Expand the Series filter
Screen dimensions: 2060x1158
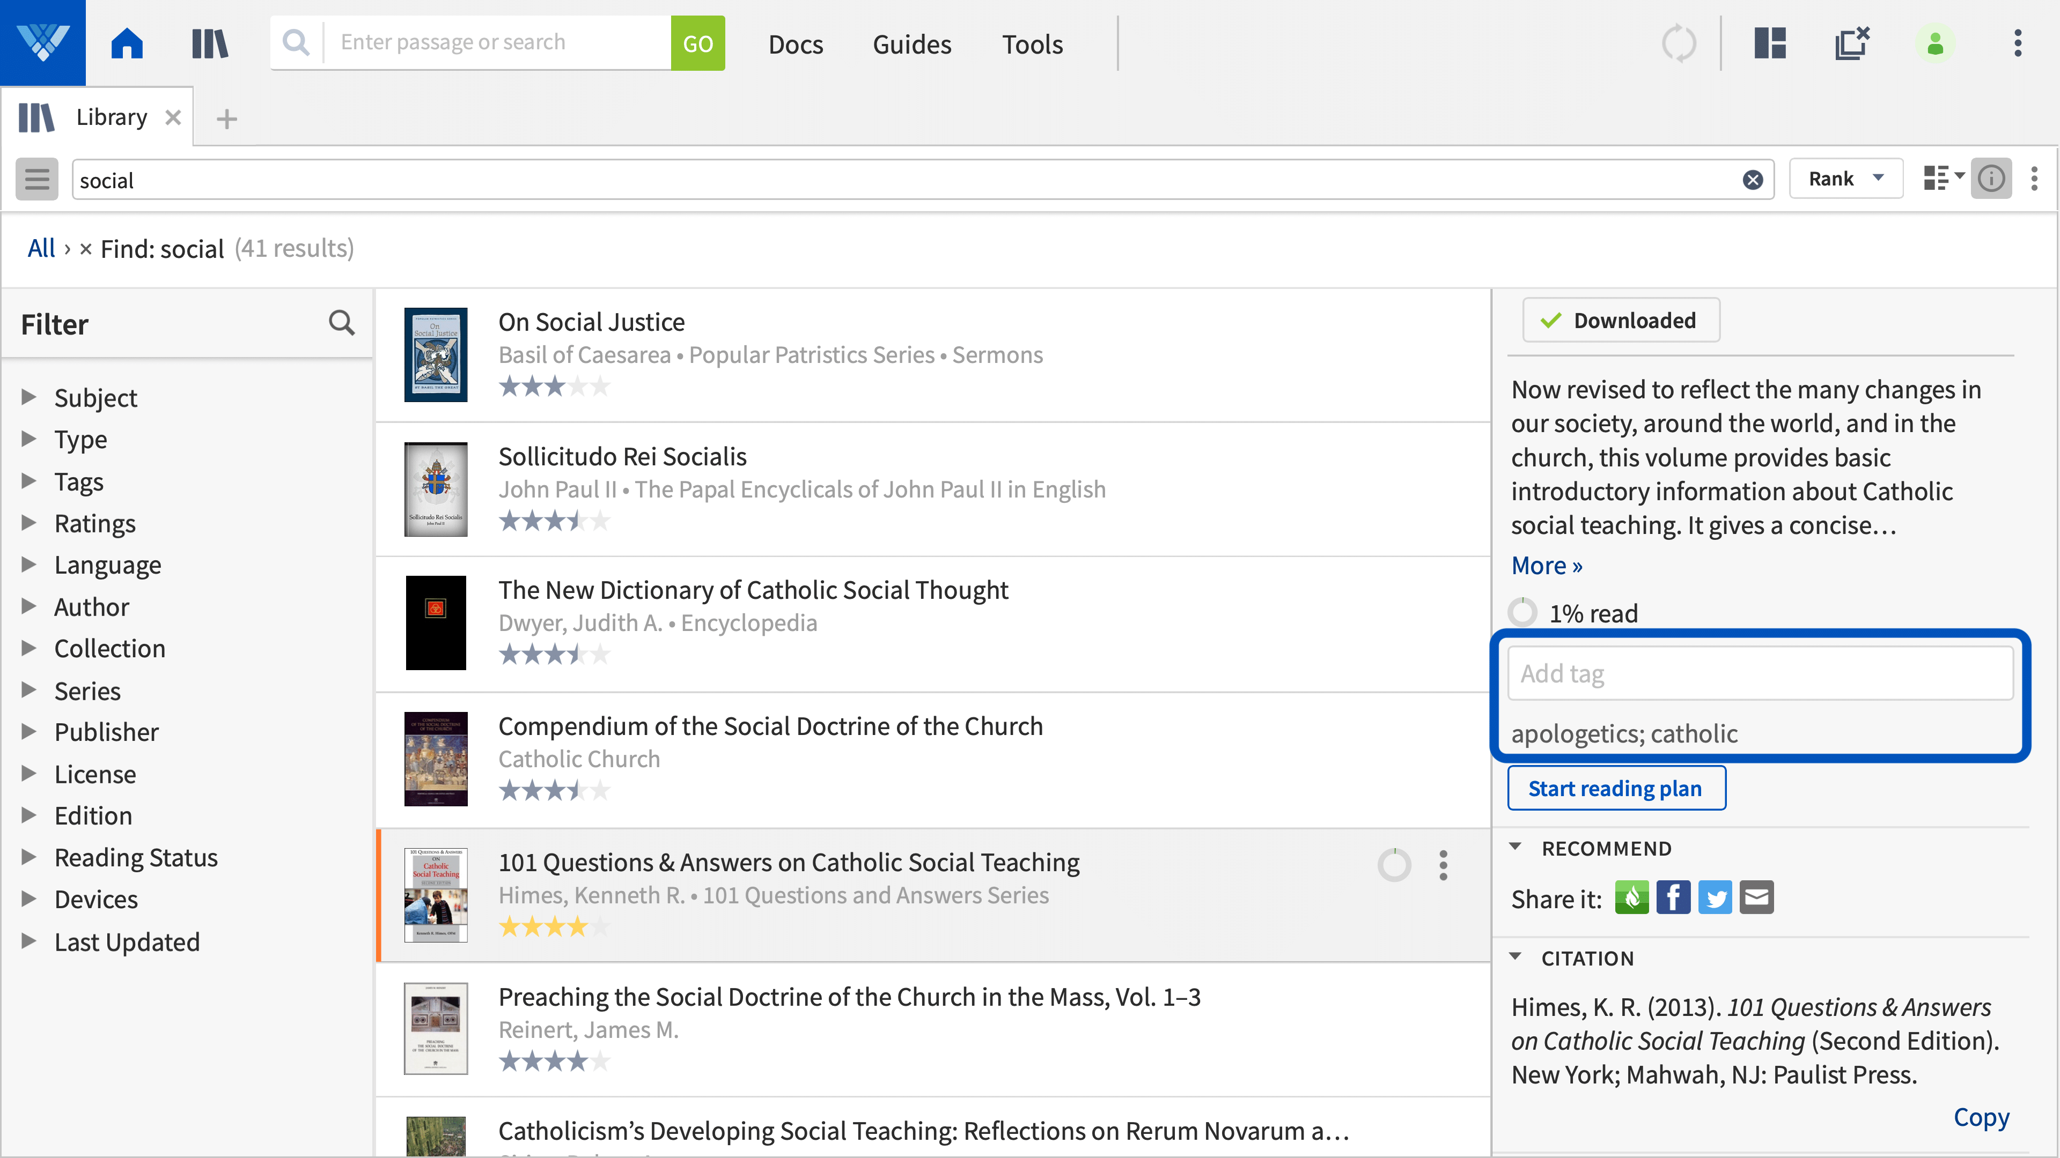coord(29,689)
